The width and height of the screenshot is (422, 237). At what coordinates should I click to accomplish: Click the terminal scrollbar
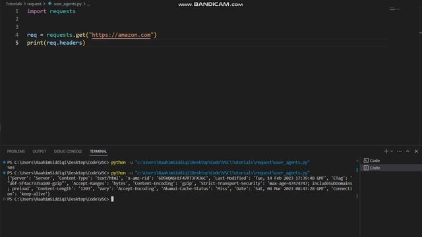[357, 178]
